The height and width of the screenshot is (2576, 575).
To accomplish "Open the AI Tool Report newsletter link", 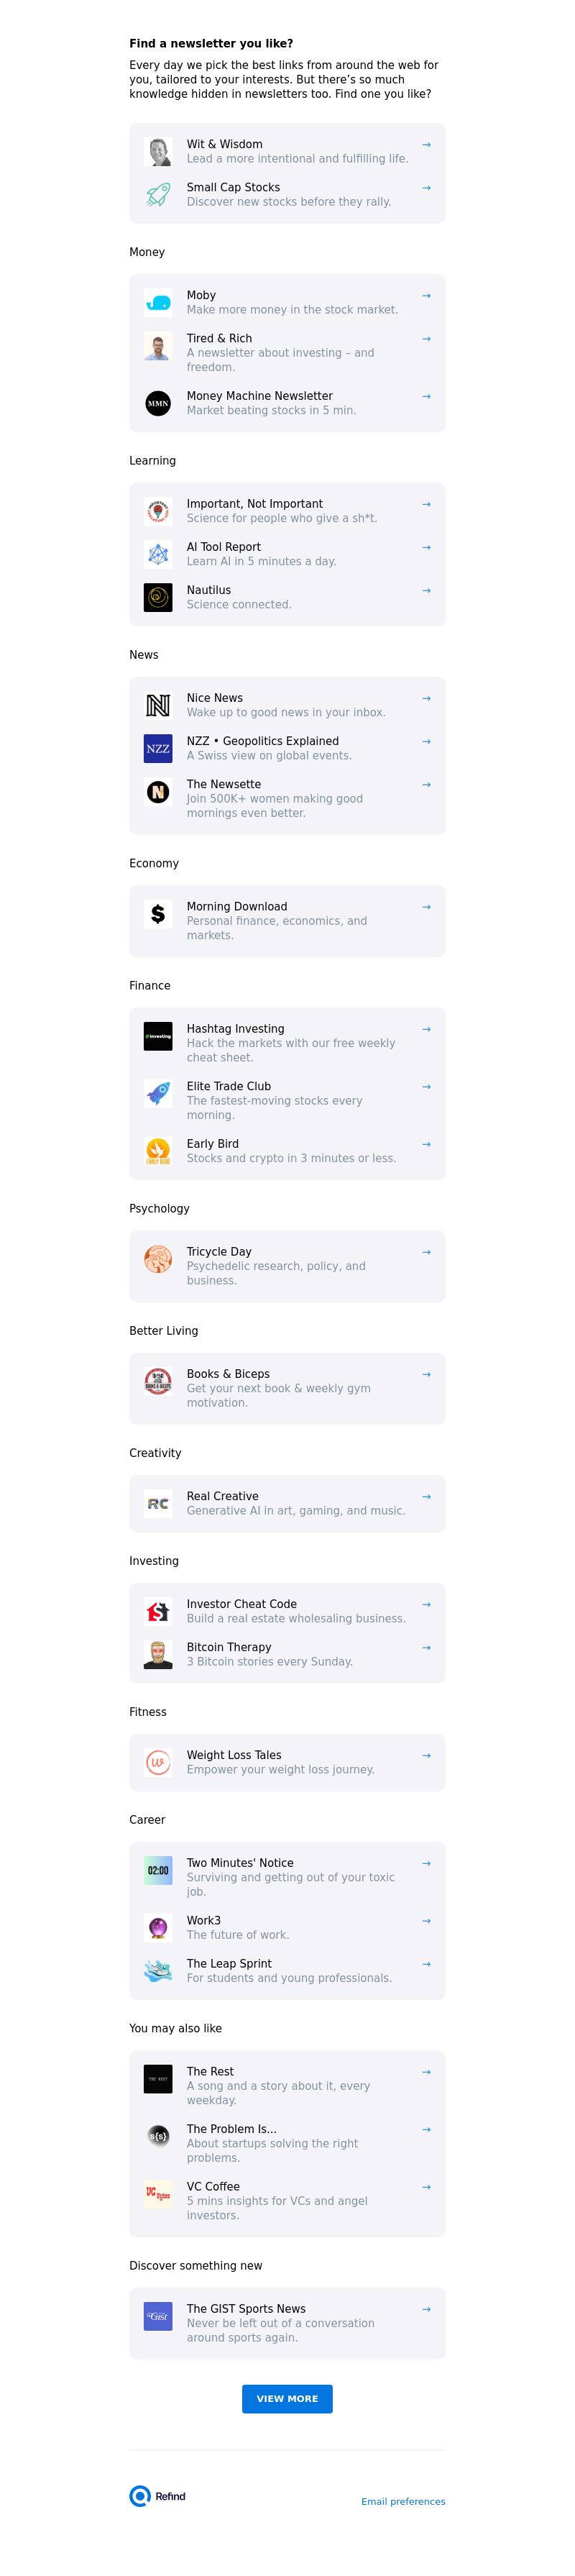I will [x=223, y=548].
